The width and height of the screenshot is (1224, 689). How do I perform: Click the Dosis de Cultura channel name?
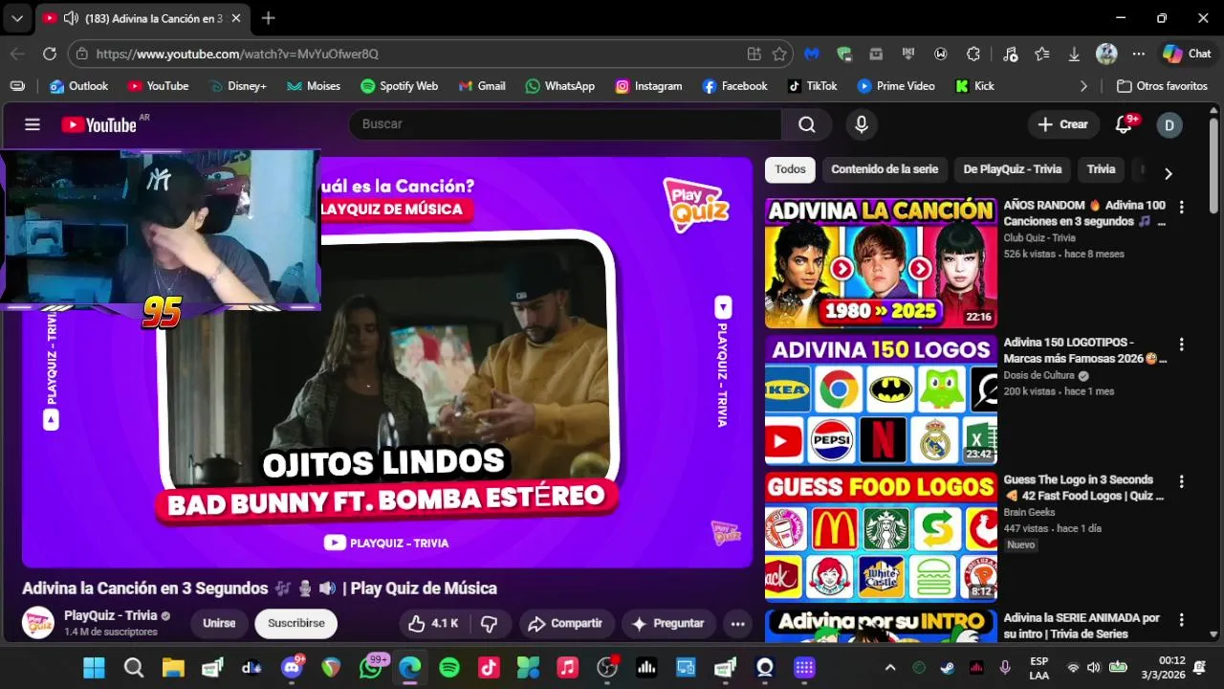tap(1039, 375)
